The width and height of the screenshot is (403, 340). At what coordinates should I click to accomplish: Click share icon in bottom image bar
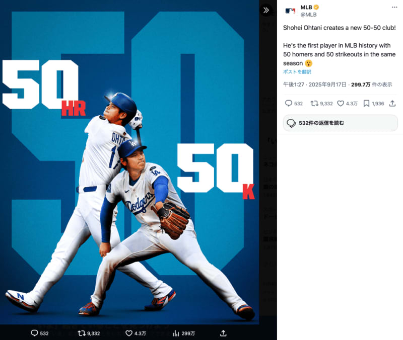223,333
